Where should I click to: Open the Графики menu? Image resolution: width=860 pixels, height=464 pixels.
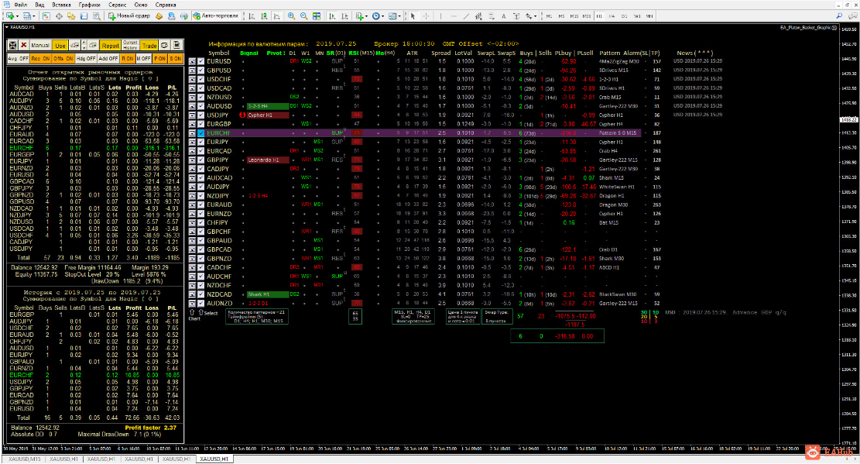89,5
